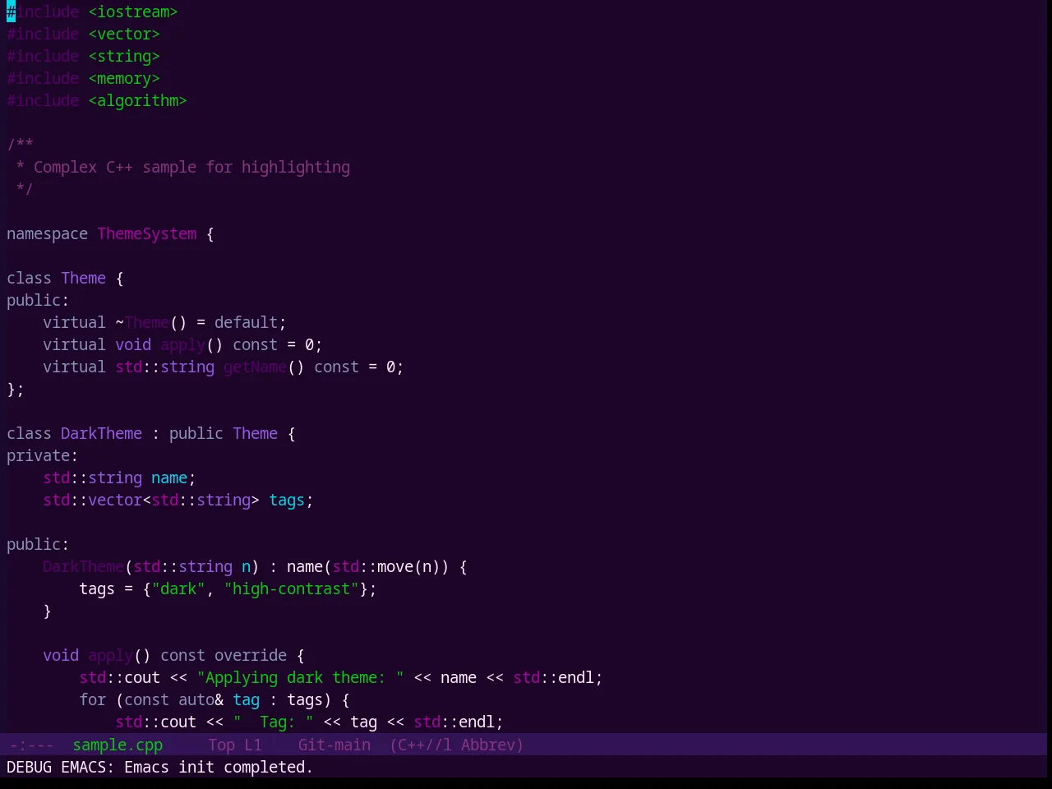Screen dimensions: 1052x789
Task: Click the sample.cpp buffer name in mode line
Action: [118, 745]
